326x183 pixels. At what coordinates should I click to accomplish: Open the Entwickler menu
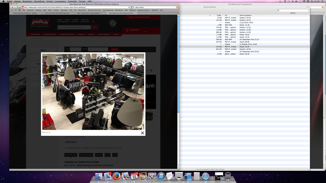[72, 1]
